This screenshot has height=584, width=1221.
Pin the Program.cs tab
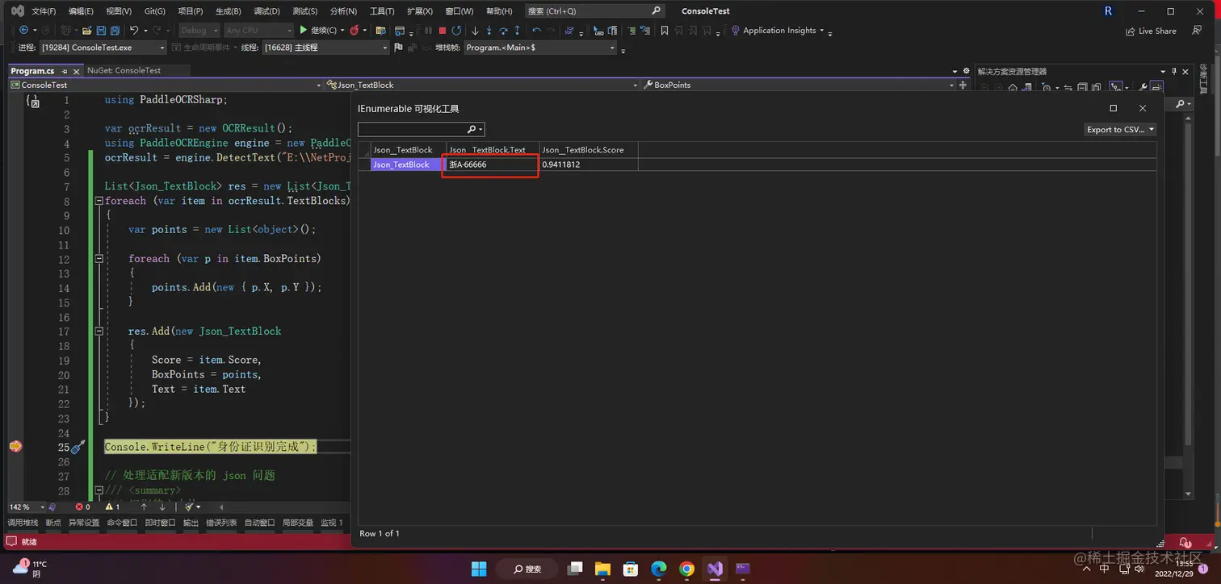65,71
